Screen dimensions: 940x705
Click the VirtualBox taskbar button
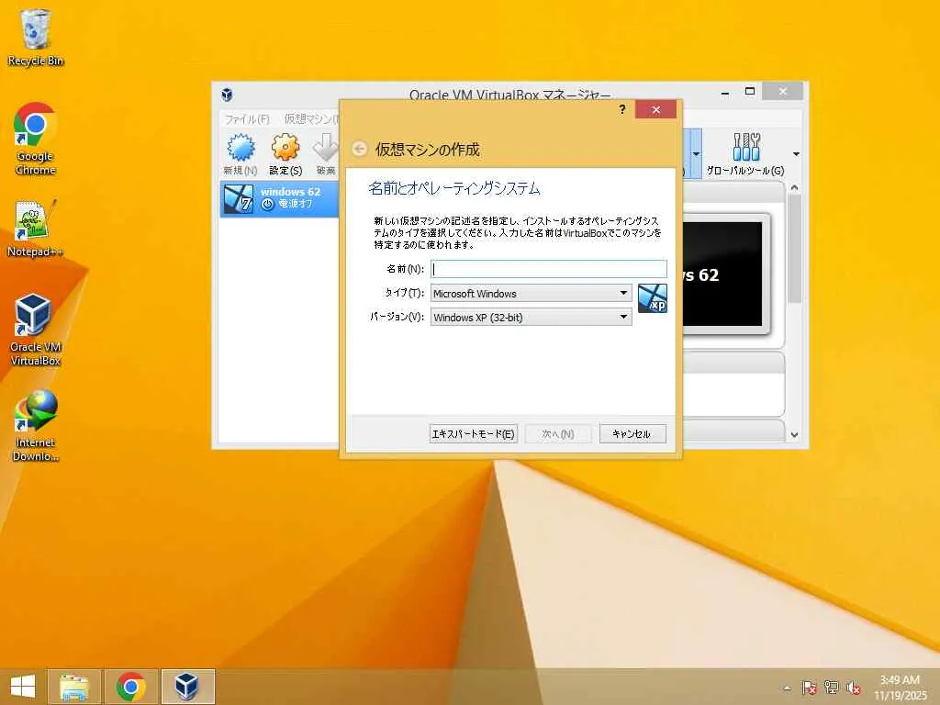click(187, 687)
